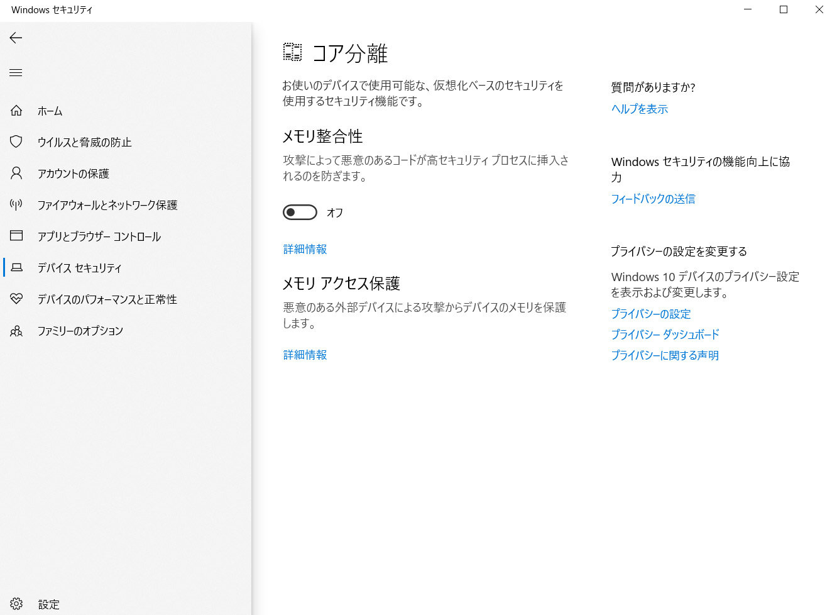Click the heart icon for device performance
Image resolution: width=837 pixels, height=615 pixels.
pos(16,299)
